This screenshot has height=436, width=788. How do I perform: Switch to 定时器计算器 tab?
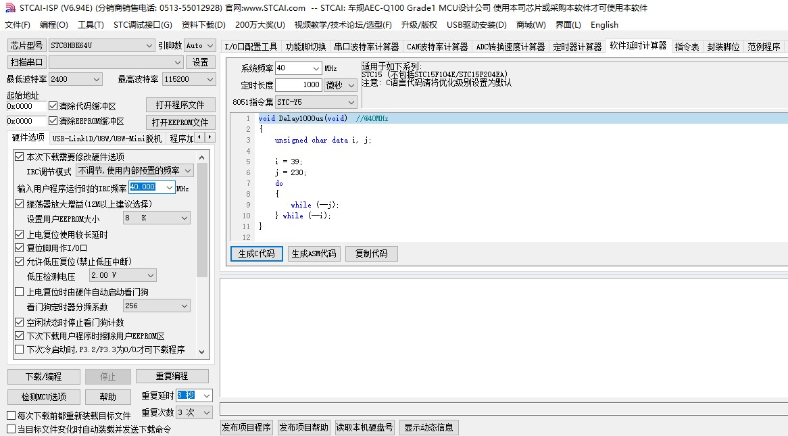pos(577,47)
